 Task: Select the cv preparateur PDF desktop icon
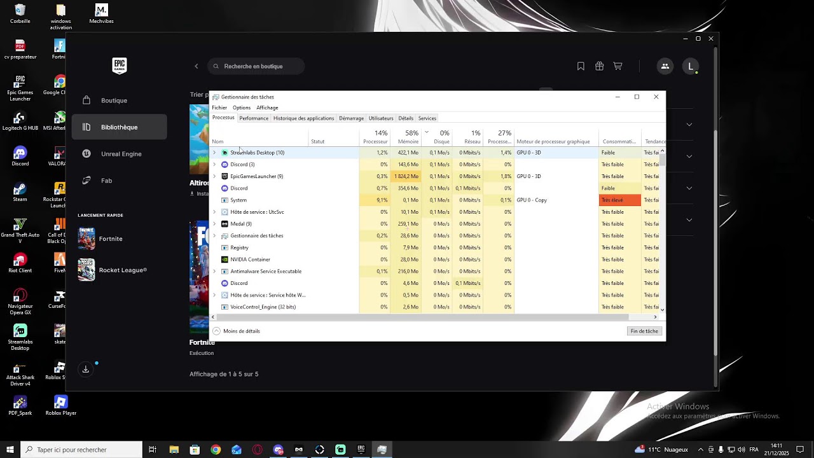click(20, 50)
